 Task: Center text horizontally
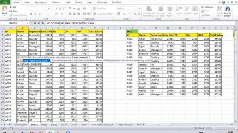[74, 14]
